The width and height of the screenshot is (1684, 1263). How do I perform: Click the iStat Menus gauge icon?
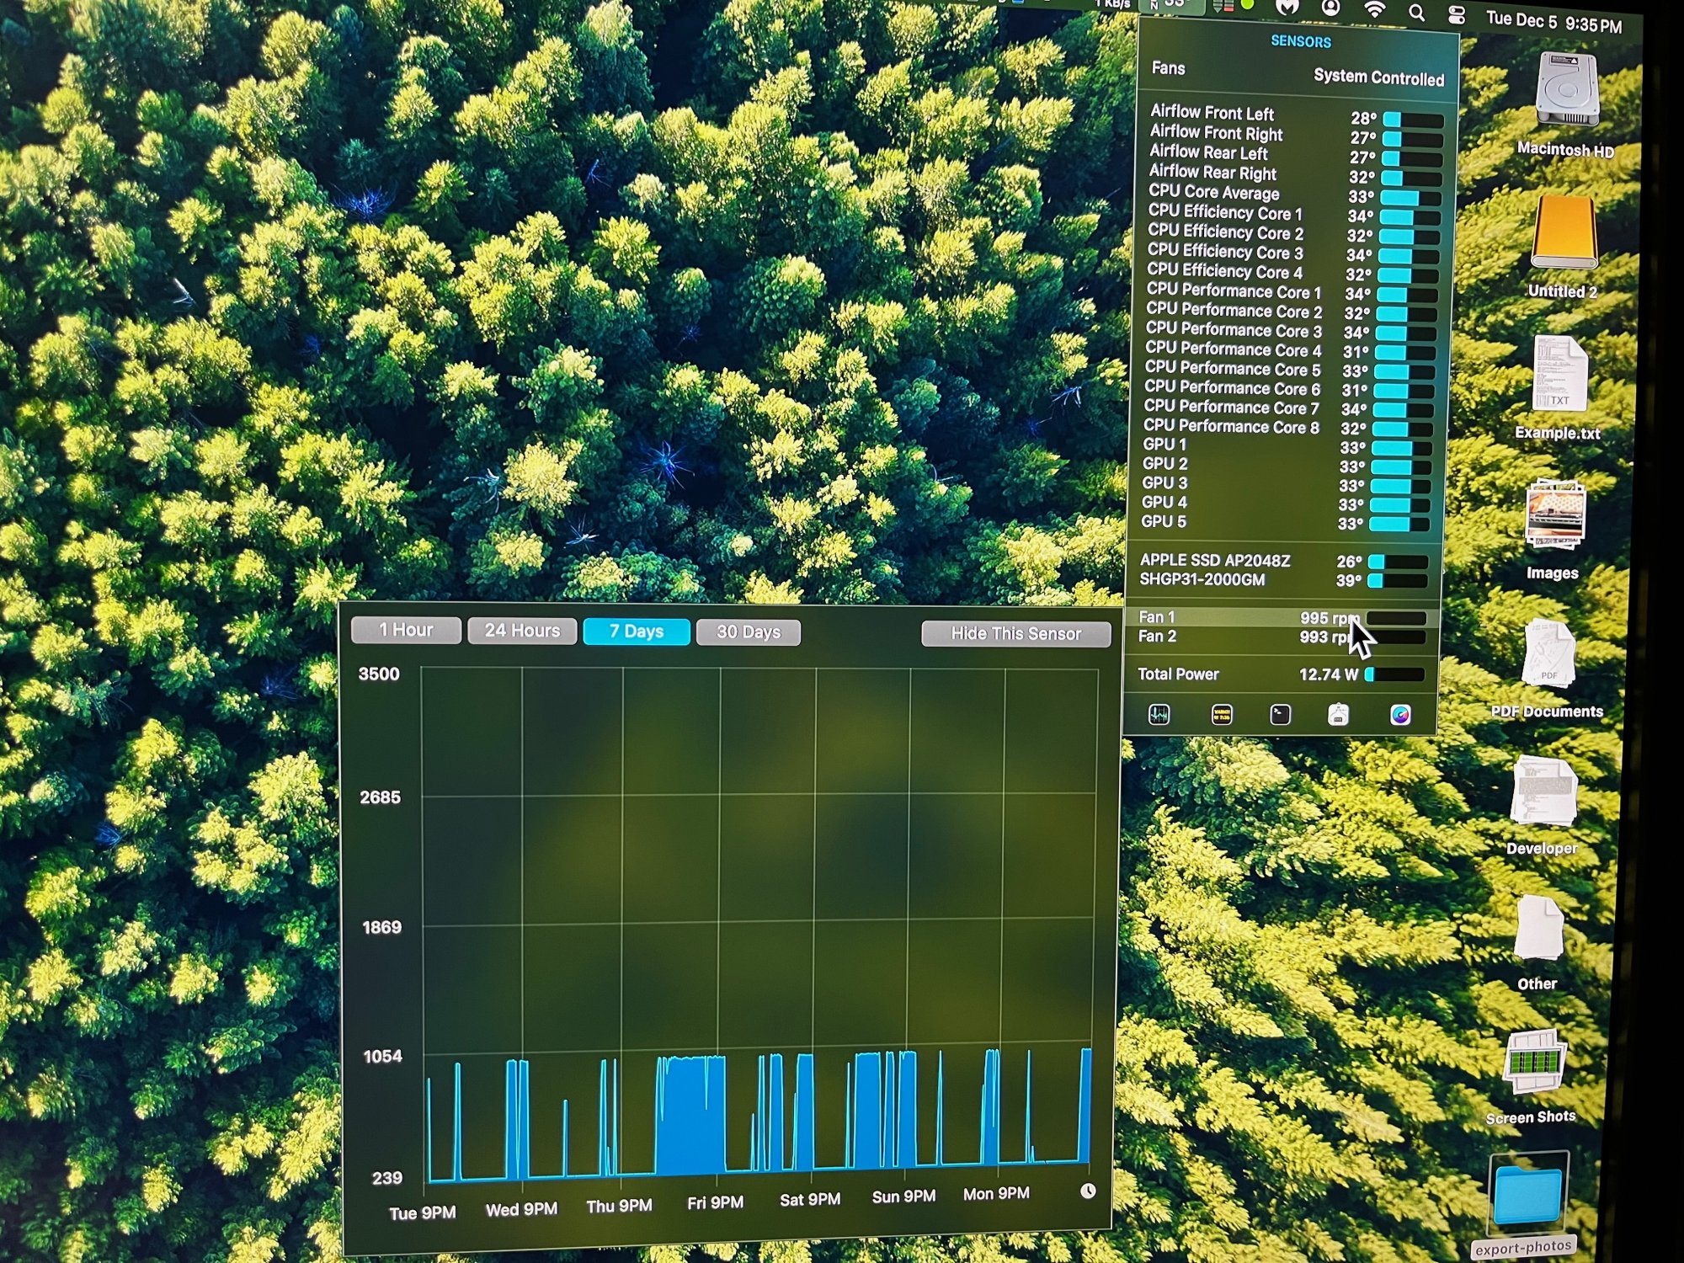pyautogui.click(x=1399, y=715)
